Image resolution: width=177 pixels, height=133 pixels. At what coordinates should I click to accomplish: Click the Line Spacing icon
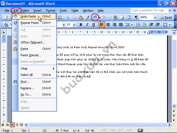[x=127, y=25]
